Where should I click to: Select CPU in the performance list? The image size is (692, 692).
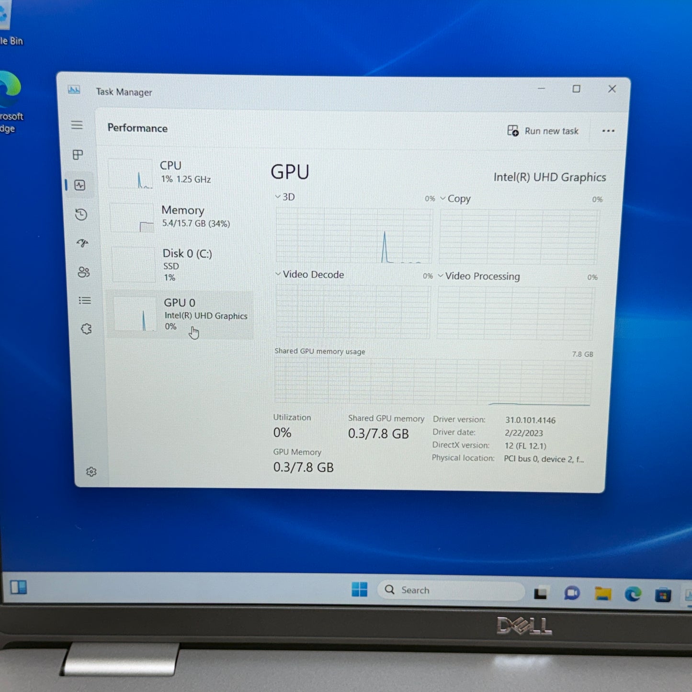[179, 173]
